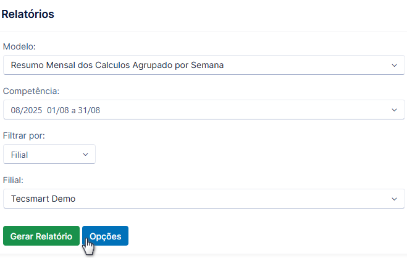Click the Filial value inside the filter selector
This screenshot has width=407, height=258.
(x=19, y=155)
